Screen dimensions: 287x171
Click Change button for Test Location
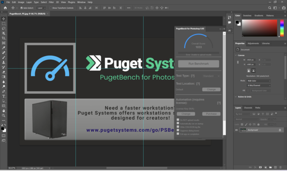tap(211, 90)
